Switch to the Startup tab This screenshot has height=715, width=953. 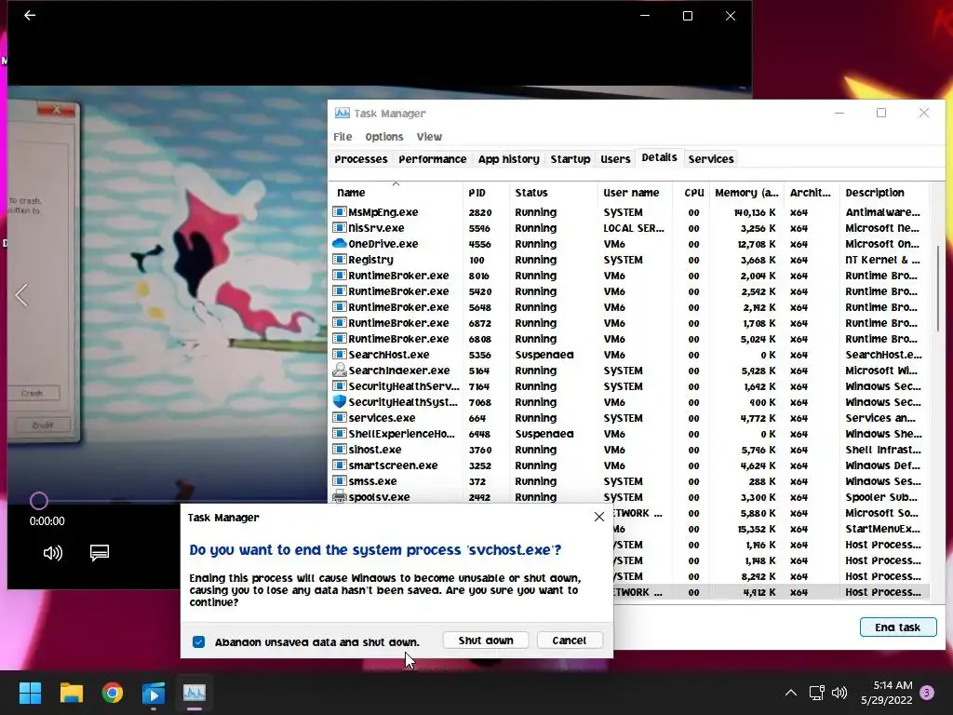coord(570,159)
